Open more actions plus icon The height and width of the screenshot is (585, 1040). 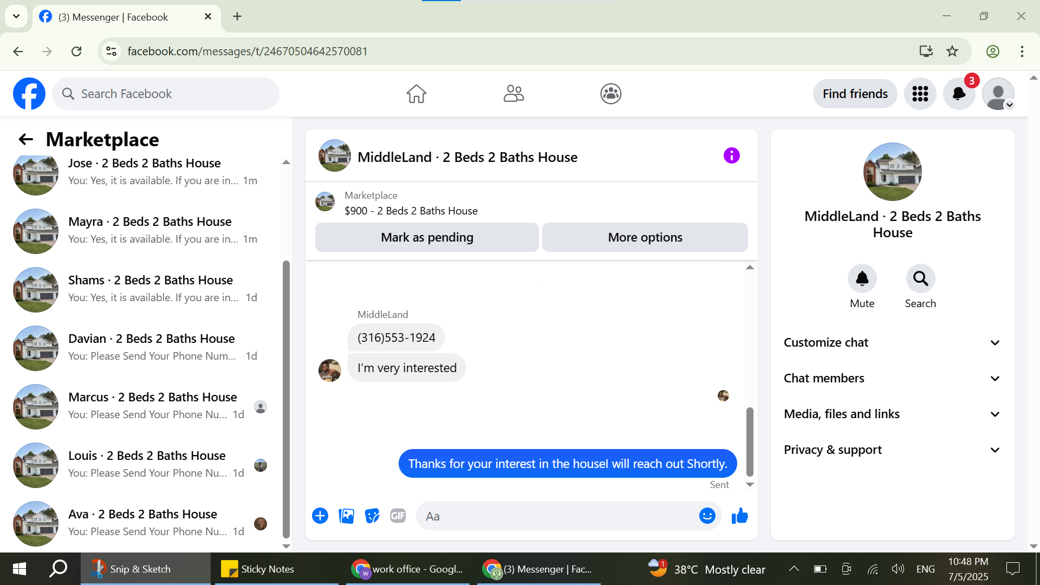coord(320,516)
